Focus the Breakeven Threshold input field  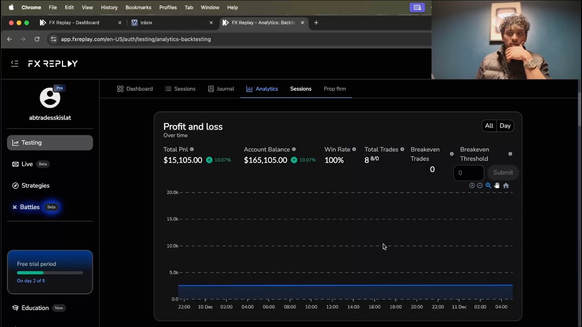point(469,173)
